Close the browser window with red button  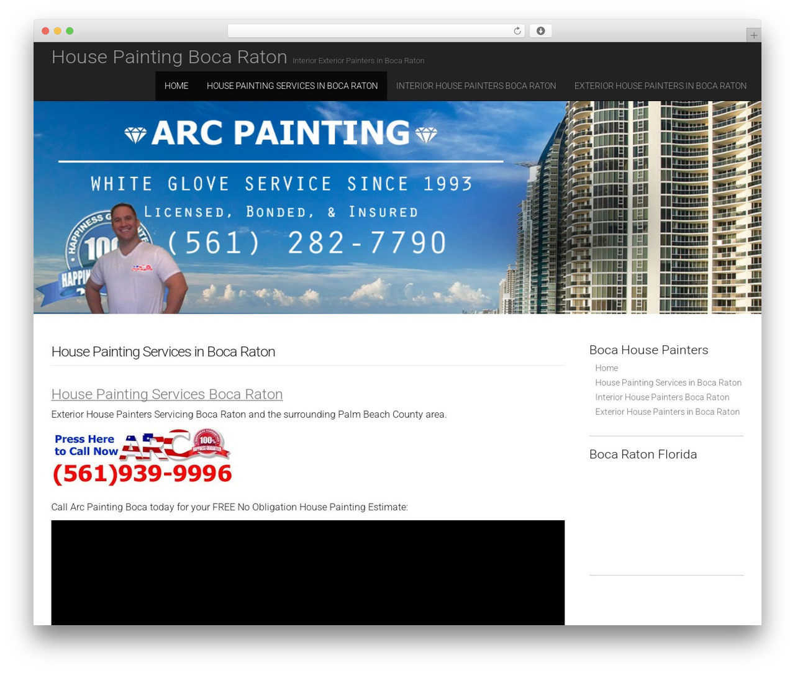(45, 31)
